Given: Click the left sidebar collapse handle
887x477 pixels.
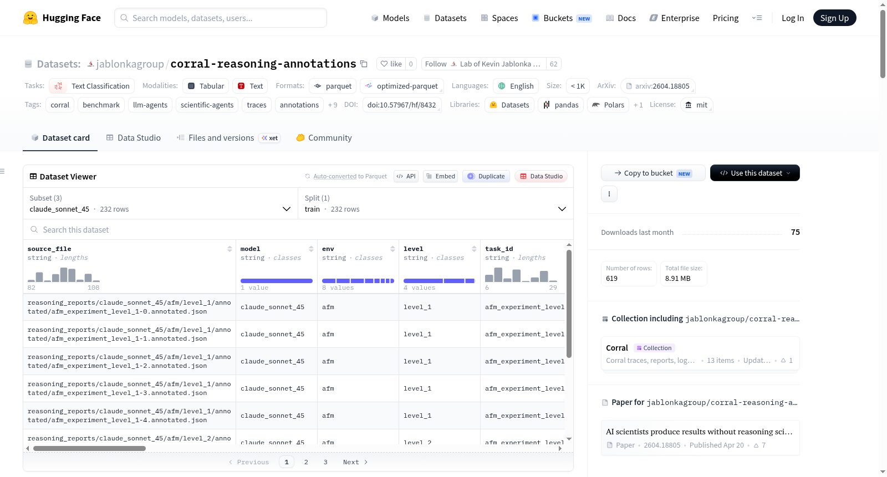Looking at the screenshot, I should tap(2, 171).
